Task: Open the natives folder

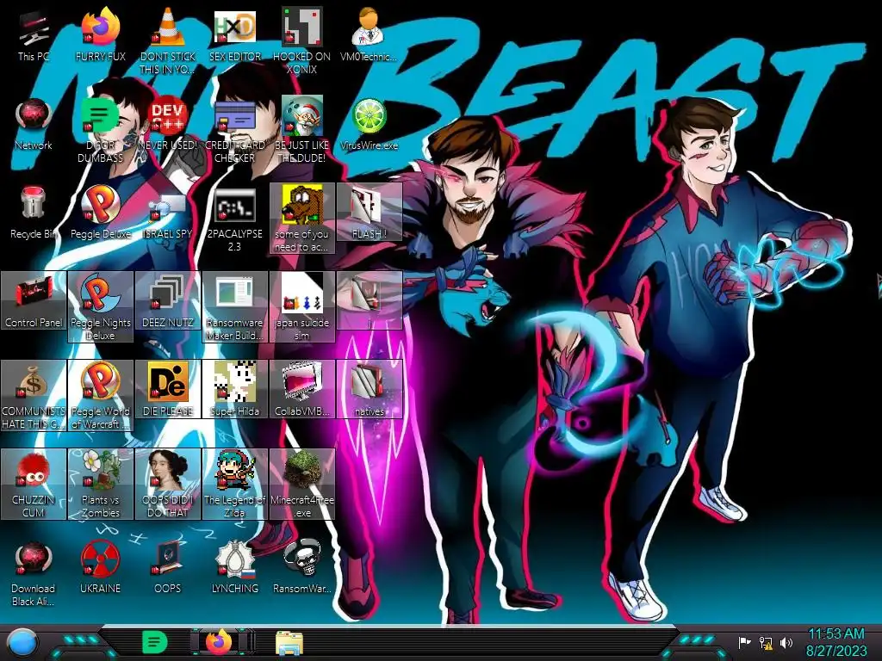Action: (369, 390)
